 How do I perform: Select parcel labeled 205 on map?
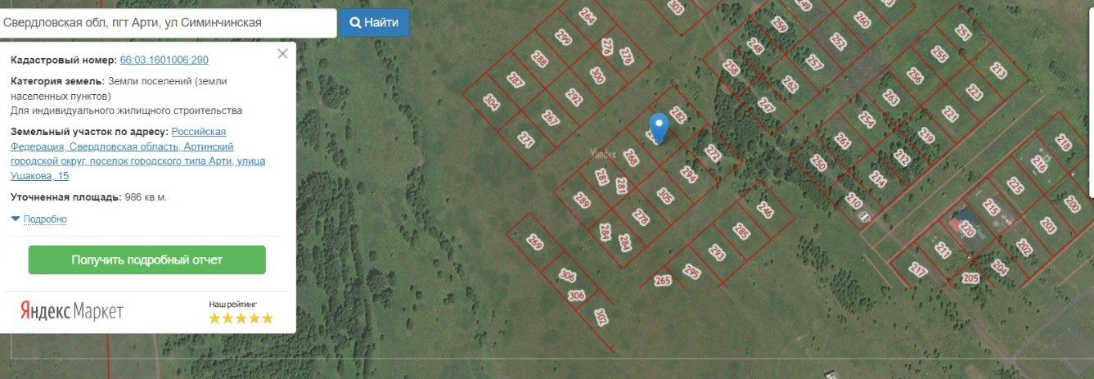point(970,278)
